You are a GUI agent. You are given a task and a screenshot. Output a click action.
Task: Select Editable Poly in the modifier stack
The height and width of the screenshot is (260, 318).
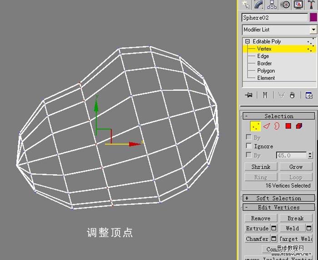267,41
